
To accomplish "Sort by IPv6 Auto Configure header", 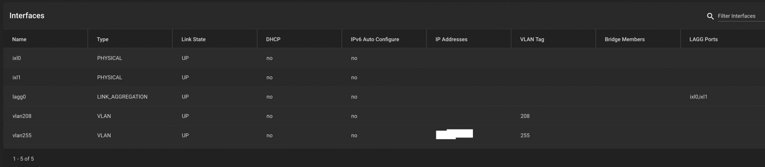I will [x=375, y=39].
